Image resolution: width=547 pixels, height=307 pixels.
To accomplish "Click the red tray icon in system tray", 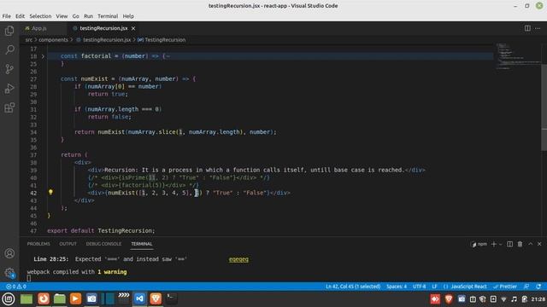I will [x=435, y=299].
